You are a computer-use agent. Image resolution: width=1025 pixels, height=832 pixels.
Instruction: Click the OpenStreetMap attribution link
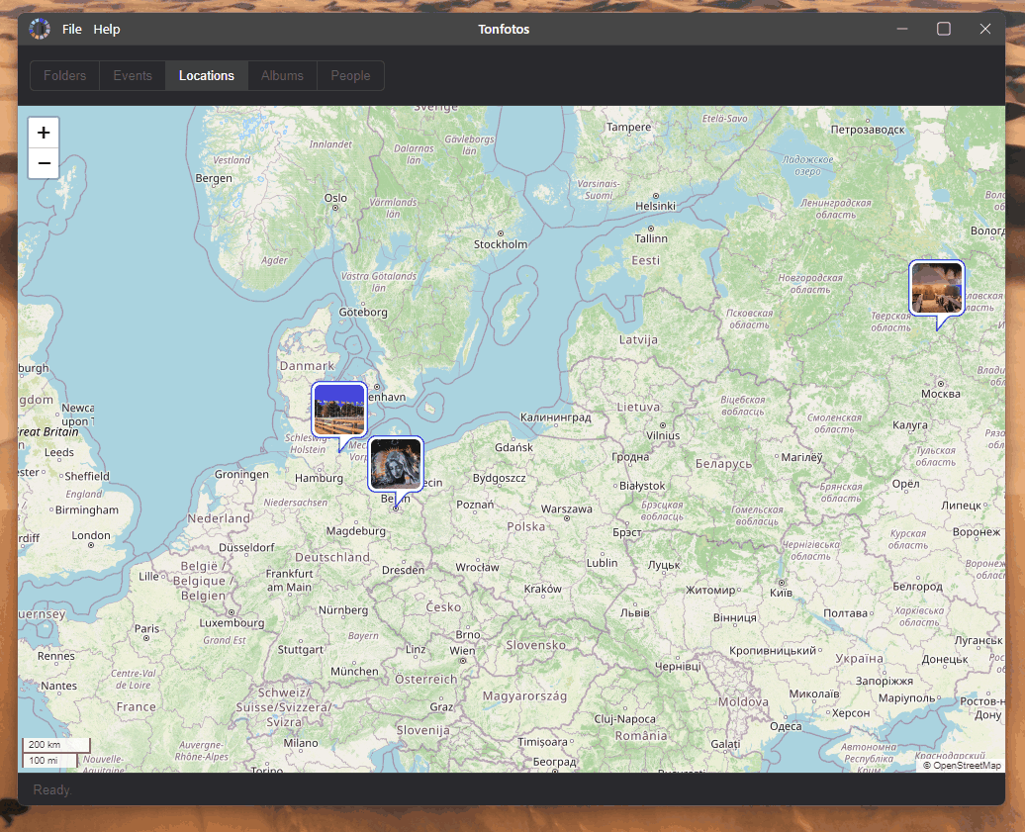(x=967, y=766)
